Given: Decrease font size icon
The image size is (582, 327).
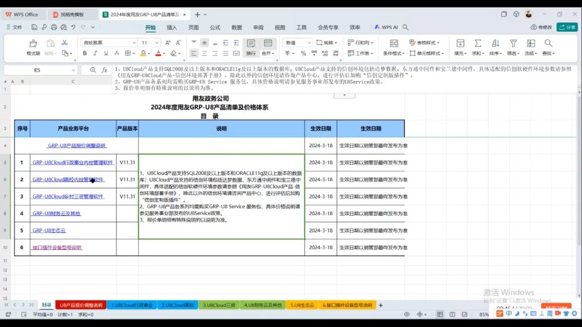Looking at the screenshot, I should pyautogui.click(x=178, y=43).
